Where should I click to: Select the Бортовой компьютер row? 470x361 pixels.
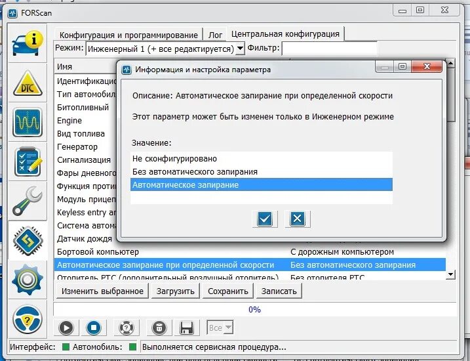[250, 252]
